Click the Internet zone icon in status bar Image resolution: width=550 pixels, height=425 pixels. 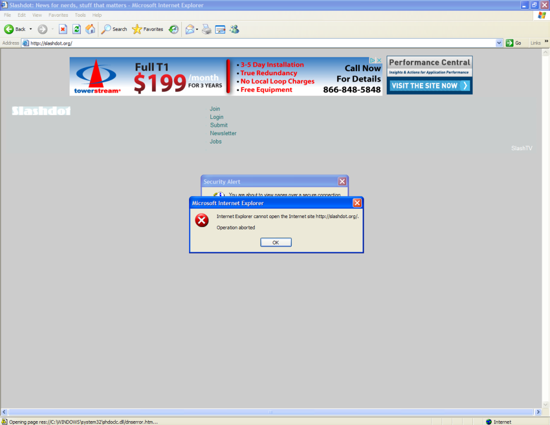click(x=488, y=421)
